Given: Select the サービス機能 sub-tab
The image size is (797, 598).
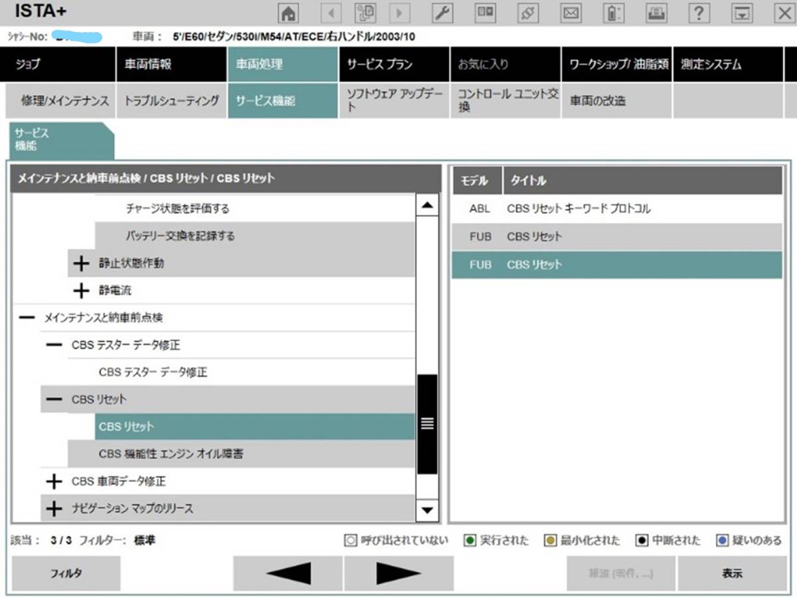Looking at the screenshot, I should [283, 101].
